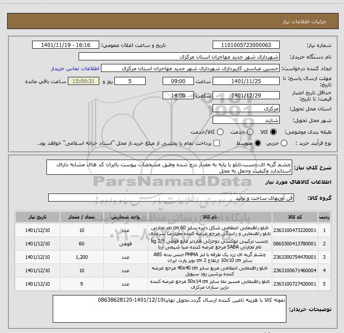Viewport: 344px width, 333px height.
Task: Click the 50x14 cm route sign item name
Action: point(210,284)
